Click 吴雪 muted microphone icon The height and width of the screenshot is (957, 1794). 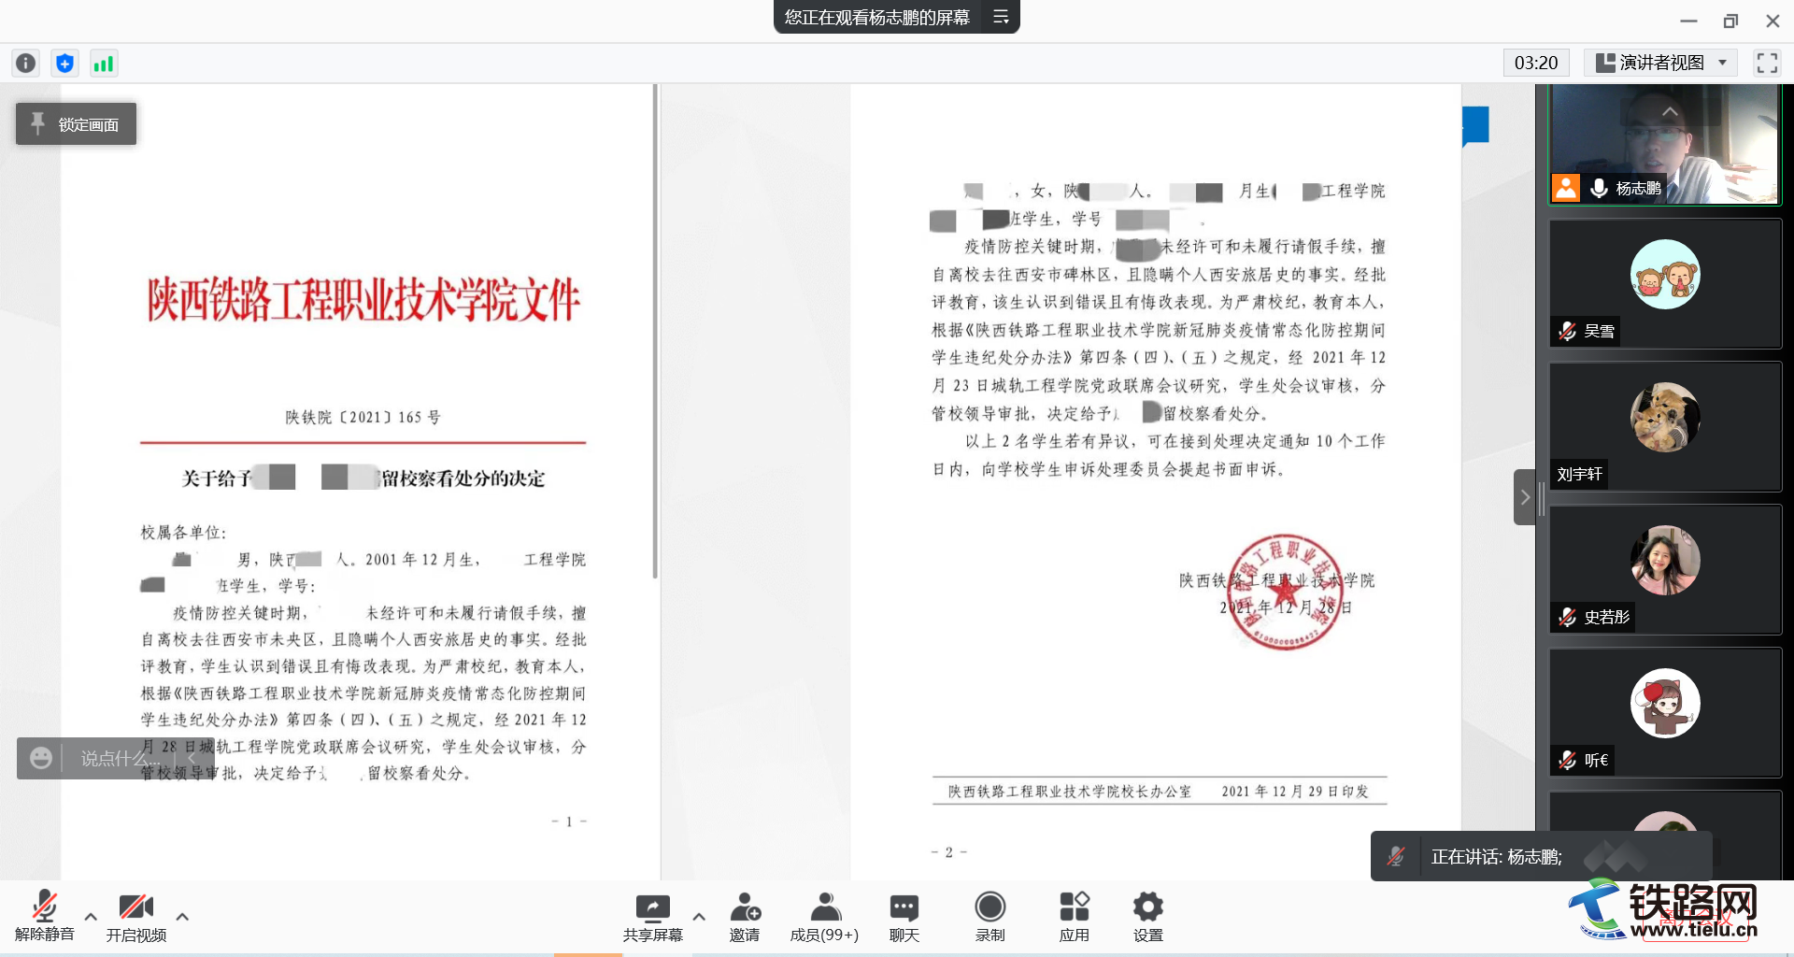(1568, 331)
